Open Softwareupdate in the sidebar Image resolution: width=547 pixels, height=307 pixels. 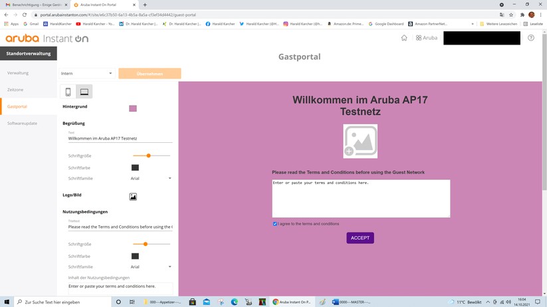[22, 123]
